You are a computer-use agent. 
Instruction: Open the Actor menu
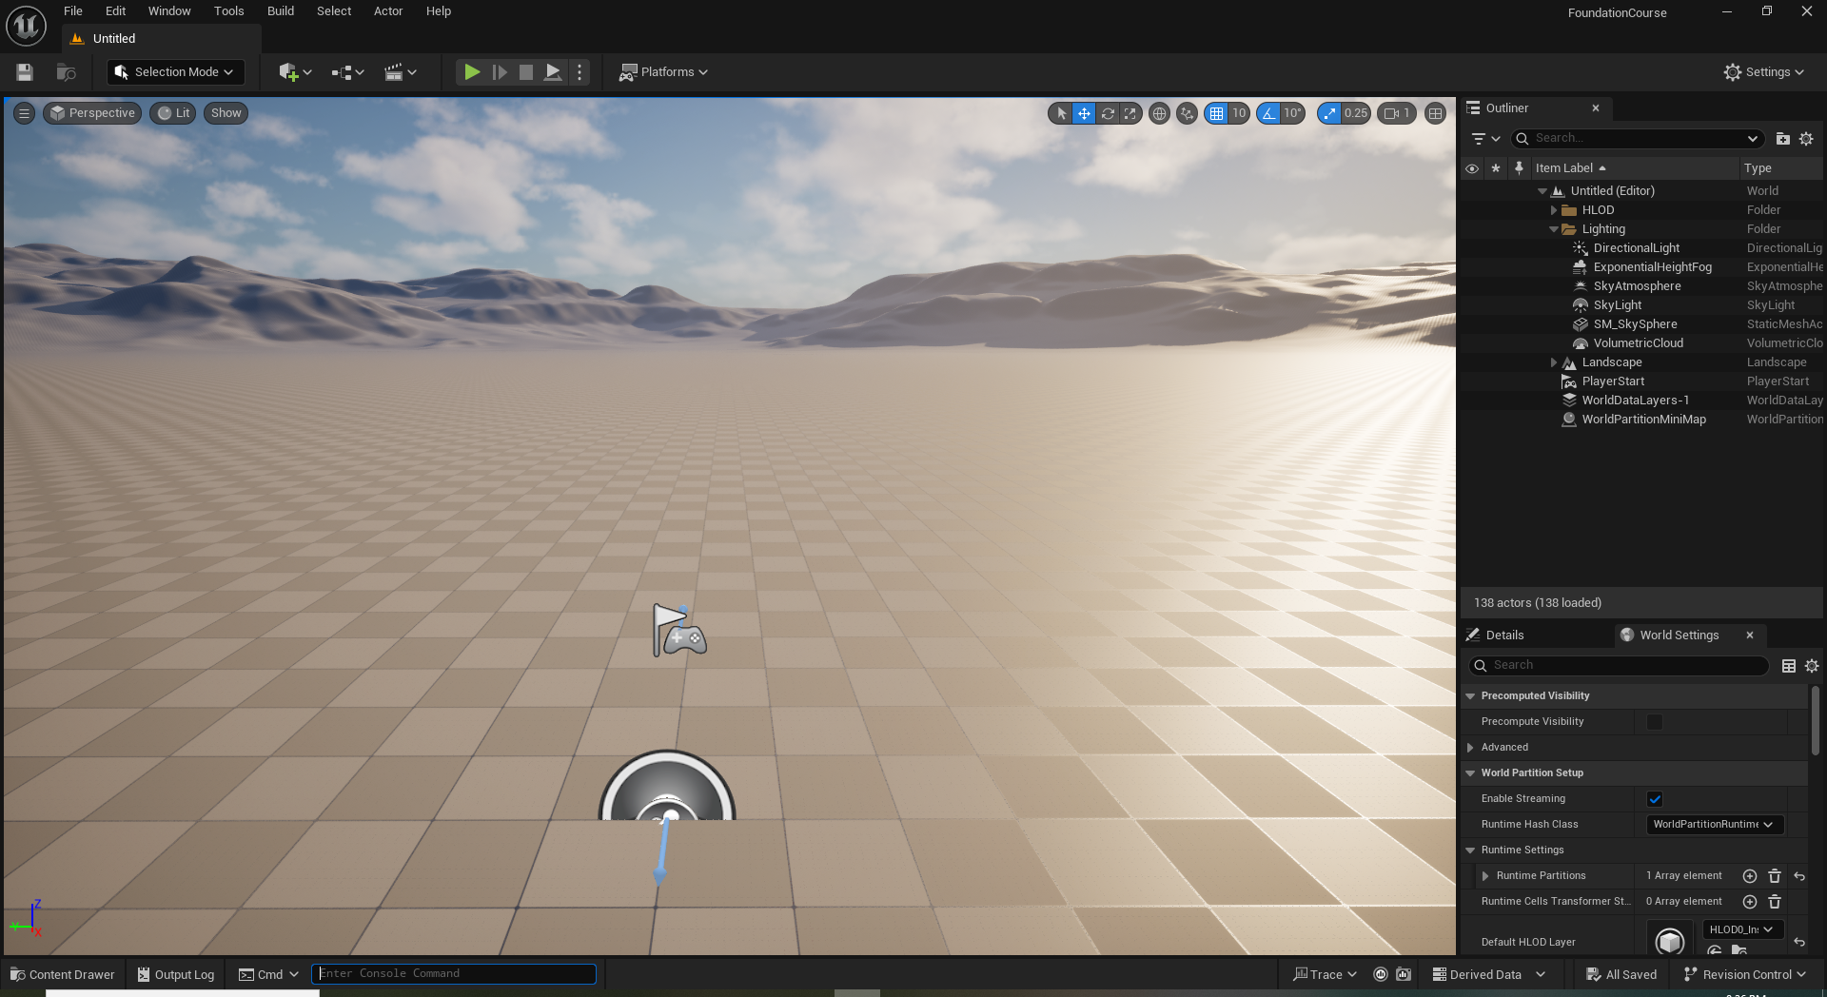click(388, 11)
